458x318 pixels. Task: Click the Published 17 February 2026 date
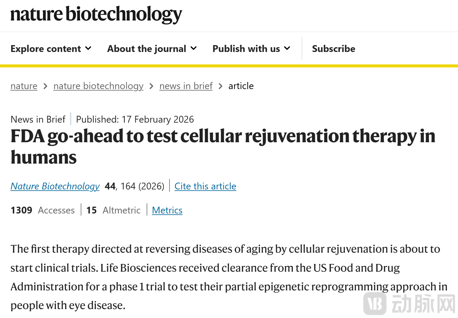[135, 119]
